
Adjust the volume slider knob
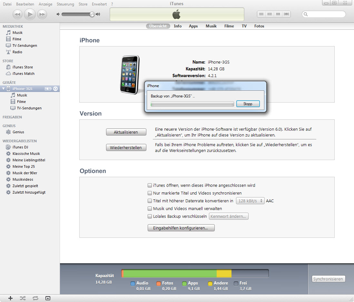(x=92, y=14)
